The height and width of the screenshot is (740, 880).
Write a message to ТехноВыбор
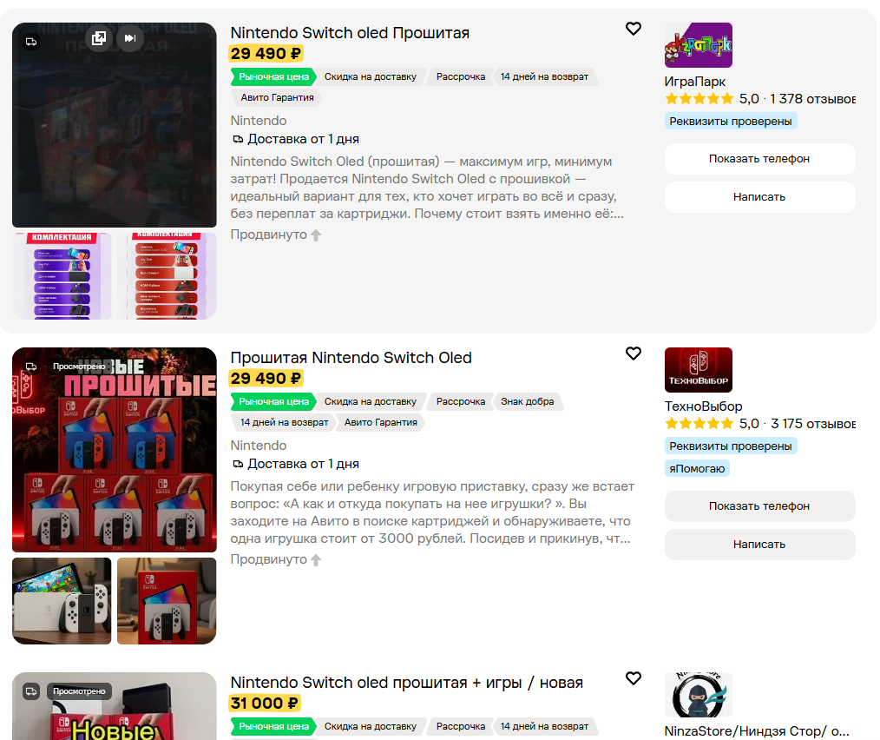coord(760,544)
